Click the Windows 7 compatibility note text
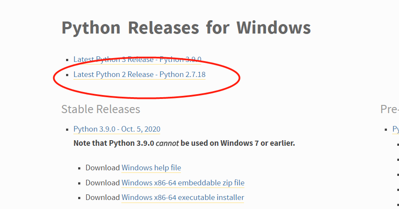This screenshot has width=399, height=209. coord(184,143)
